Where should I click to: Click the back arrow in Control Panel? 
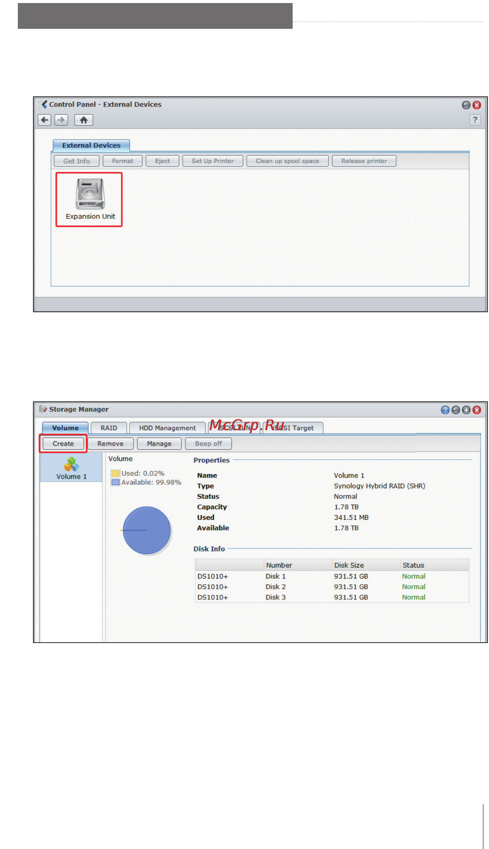click(45, 120)
